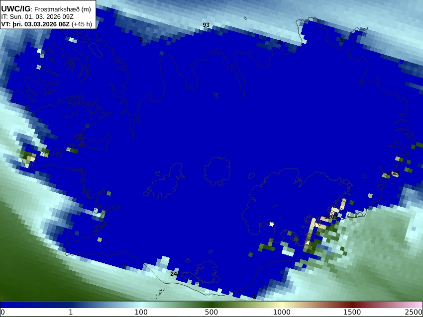Click the "(+45 h)" forecast offset
This screenshot has width=423, height=317.
82,24
